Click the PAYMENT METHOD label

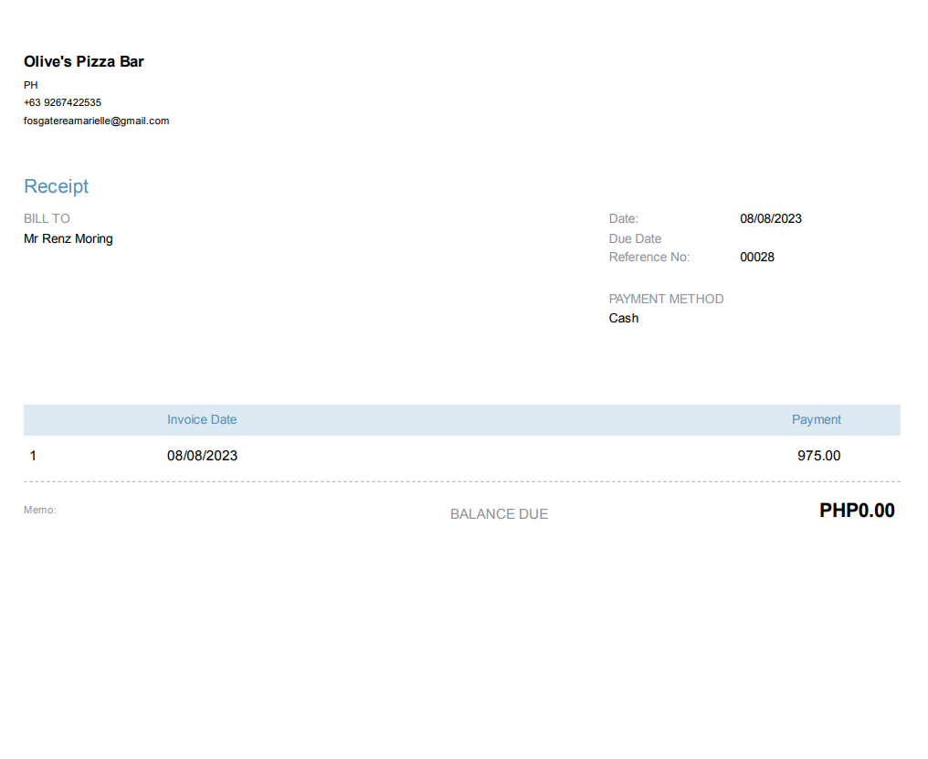(x=667, y=299)
